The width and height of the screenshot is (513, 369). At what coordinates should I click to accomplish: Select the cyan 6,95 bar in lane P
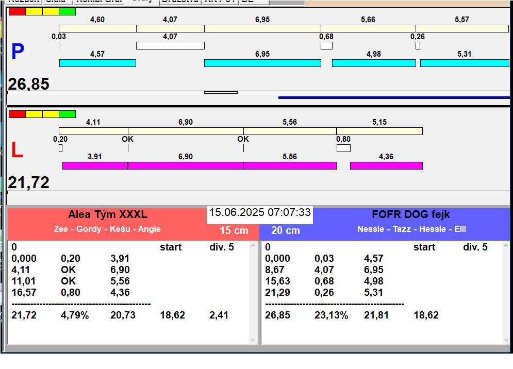pyautogui.click(x=262, y=63)
